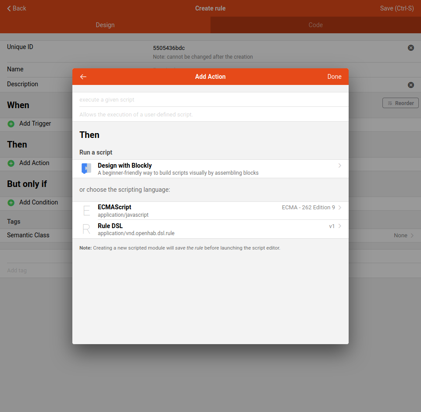Click the ECMAScript 'E' letter icon
This screenshot has height=412, width=421.
[86, 211]
